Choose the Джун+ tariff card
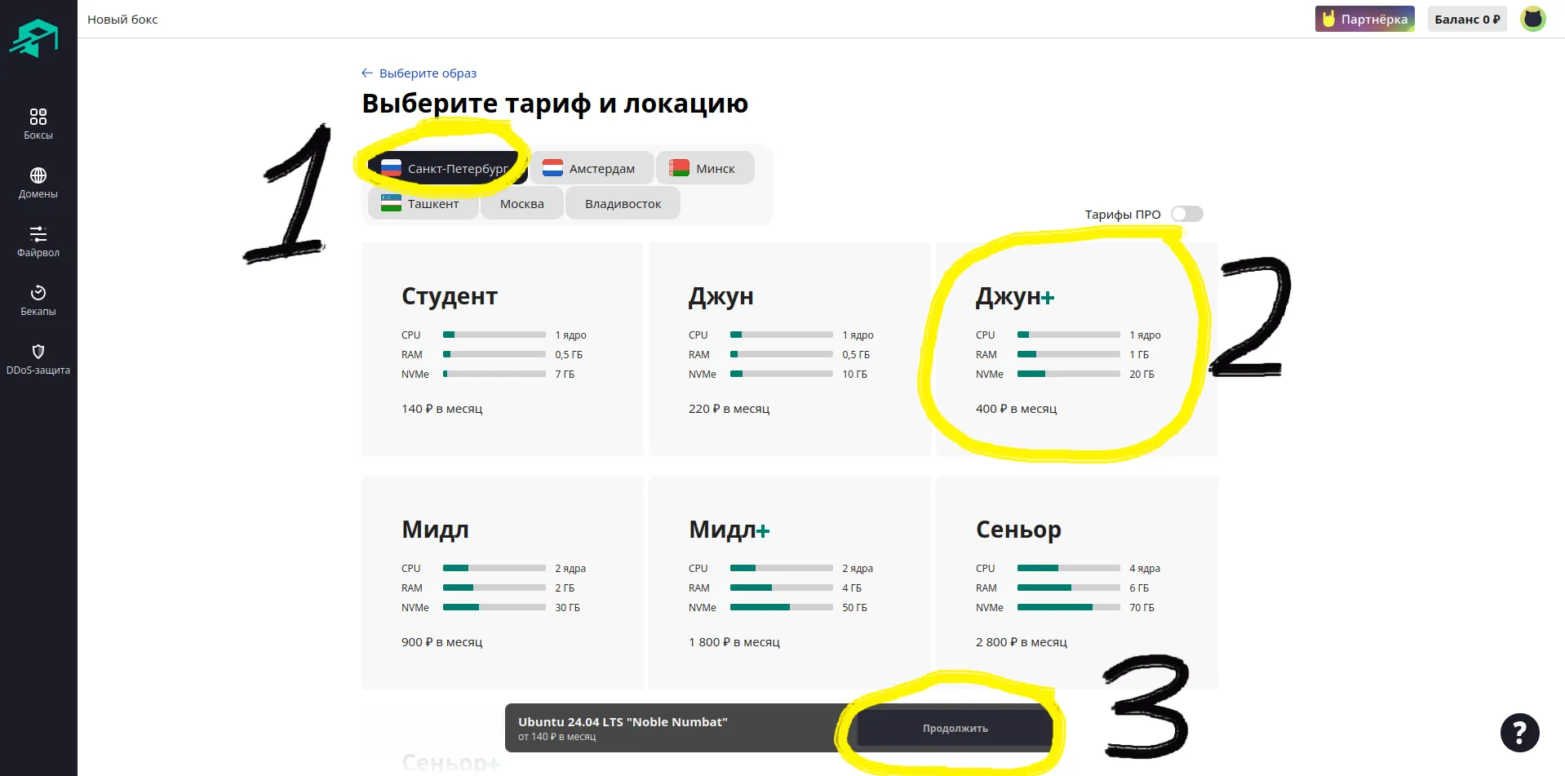 pos(1077,349)
